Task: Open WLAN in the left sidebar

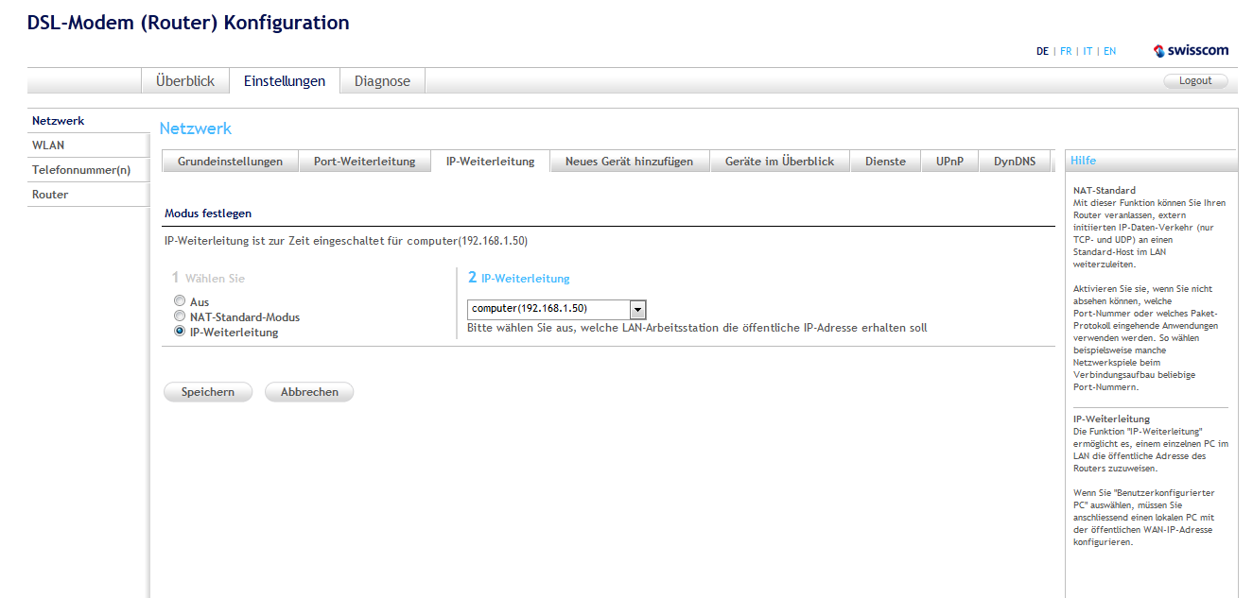Action: pyautogui.click(x=48, y=145)
